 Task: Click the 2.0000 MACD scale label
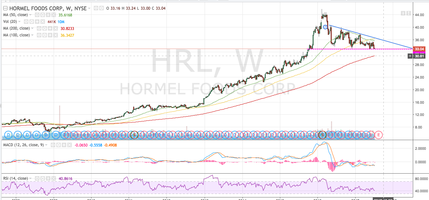[420, 148]
